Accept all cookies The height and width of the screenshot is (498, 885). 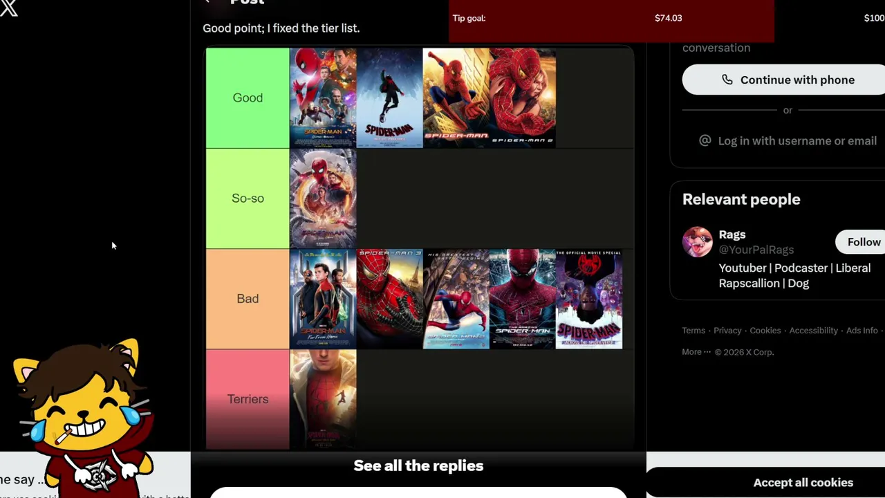coord(803,483)
